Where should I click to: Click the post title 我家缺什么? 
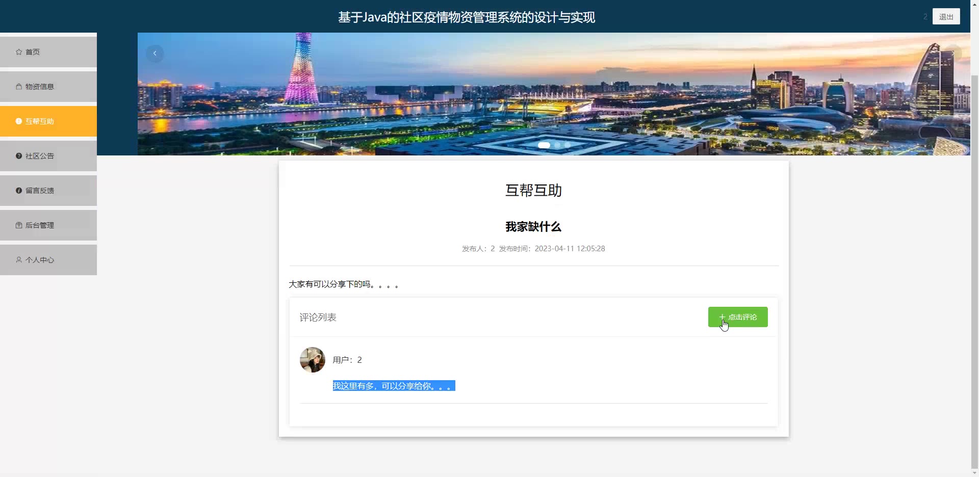click(x=533, y=227)
